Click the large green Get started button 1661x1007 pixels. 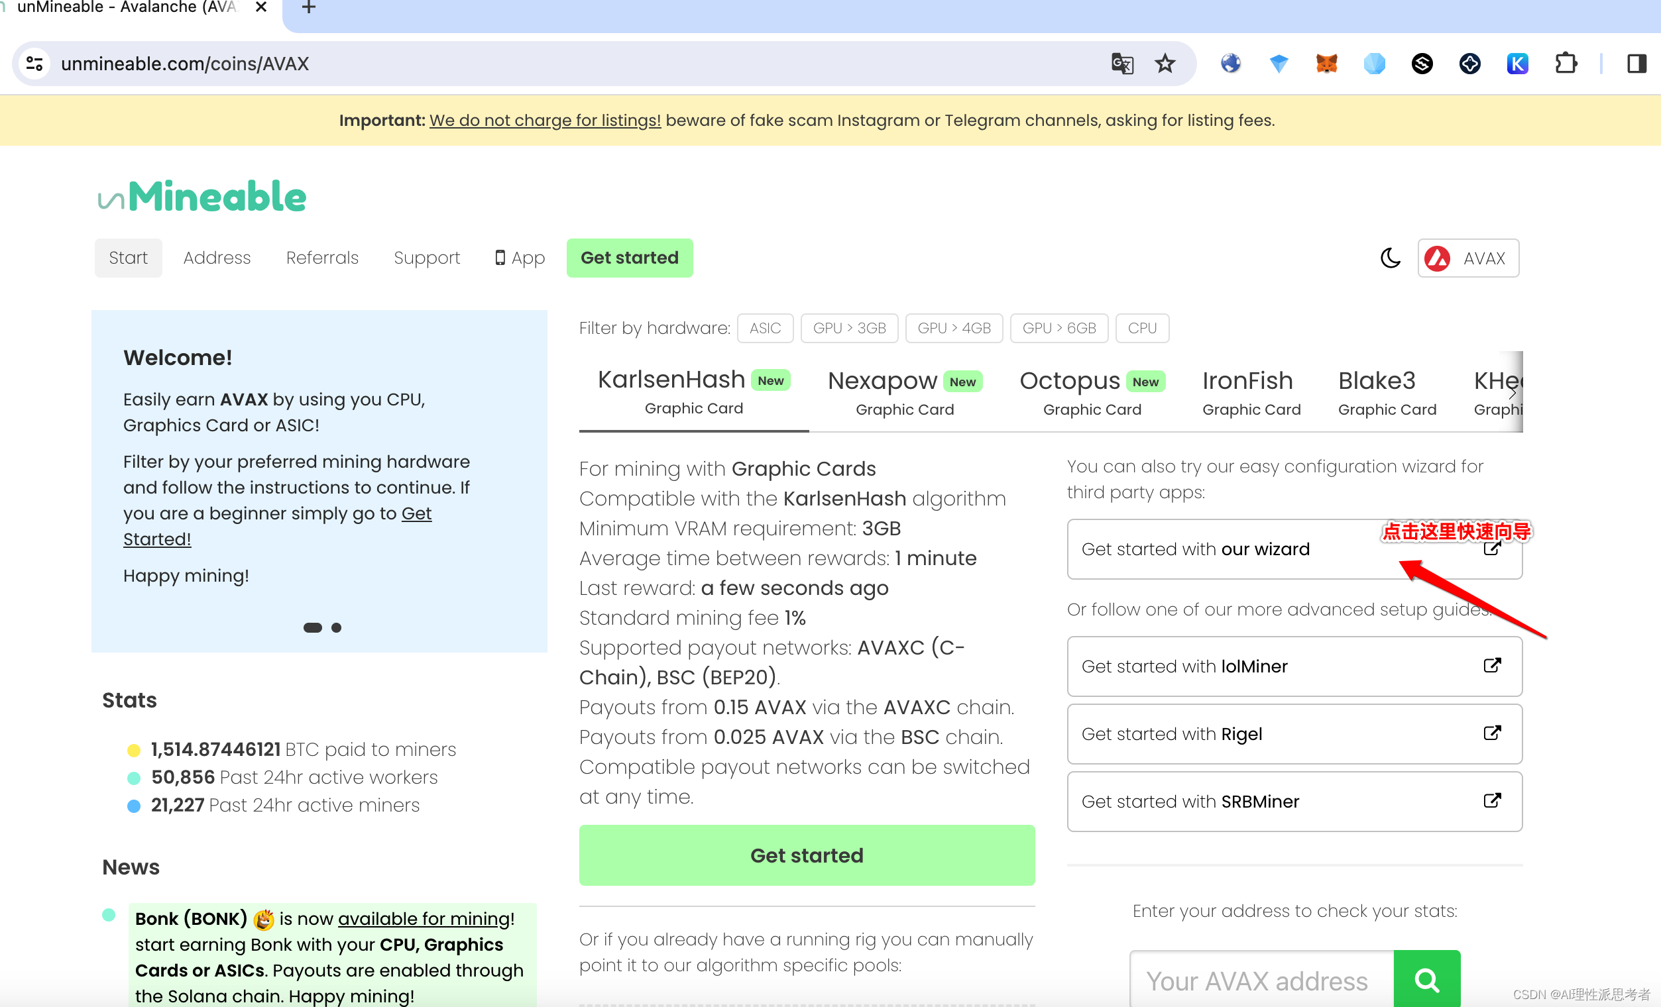tap(806, 855)
